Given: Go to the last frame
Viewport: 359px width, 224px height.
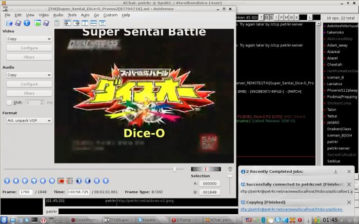Looking at the screenshot, I should point(106,181).
